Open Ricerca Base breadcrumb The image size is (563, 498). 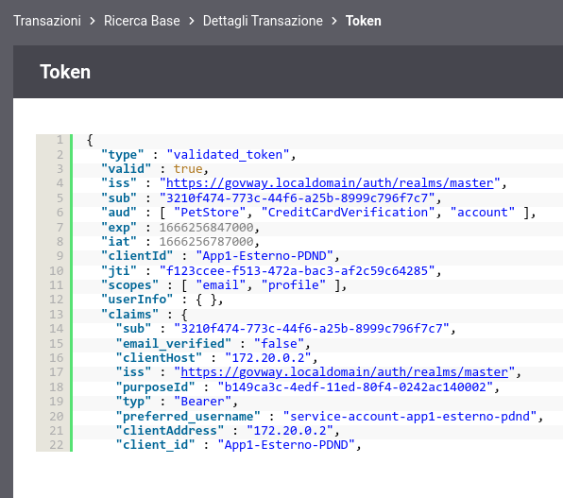click(142, 21)
